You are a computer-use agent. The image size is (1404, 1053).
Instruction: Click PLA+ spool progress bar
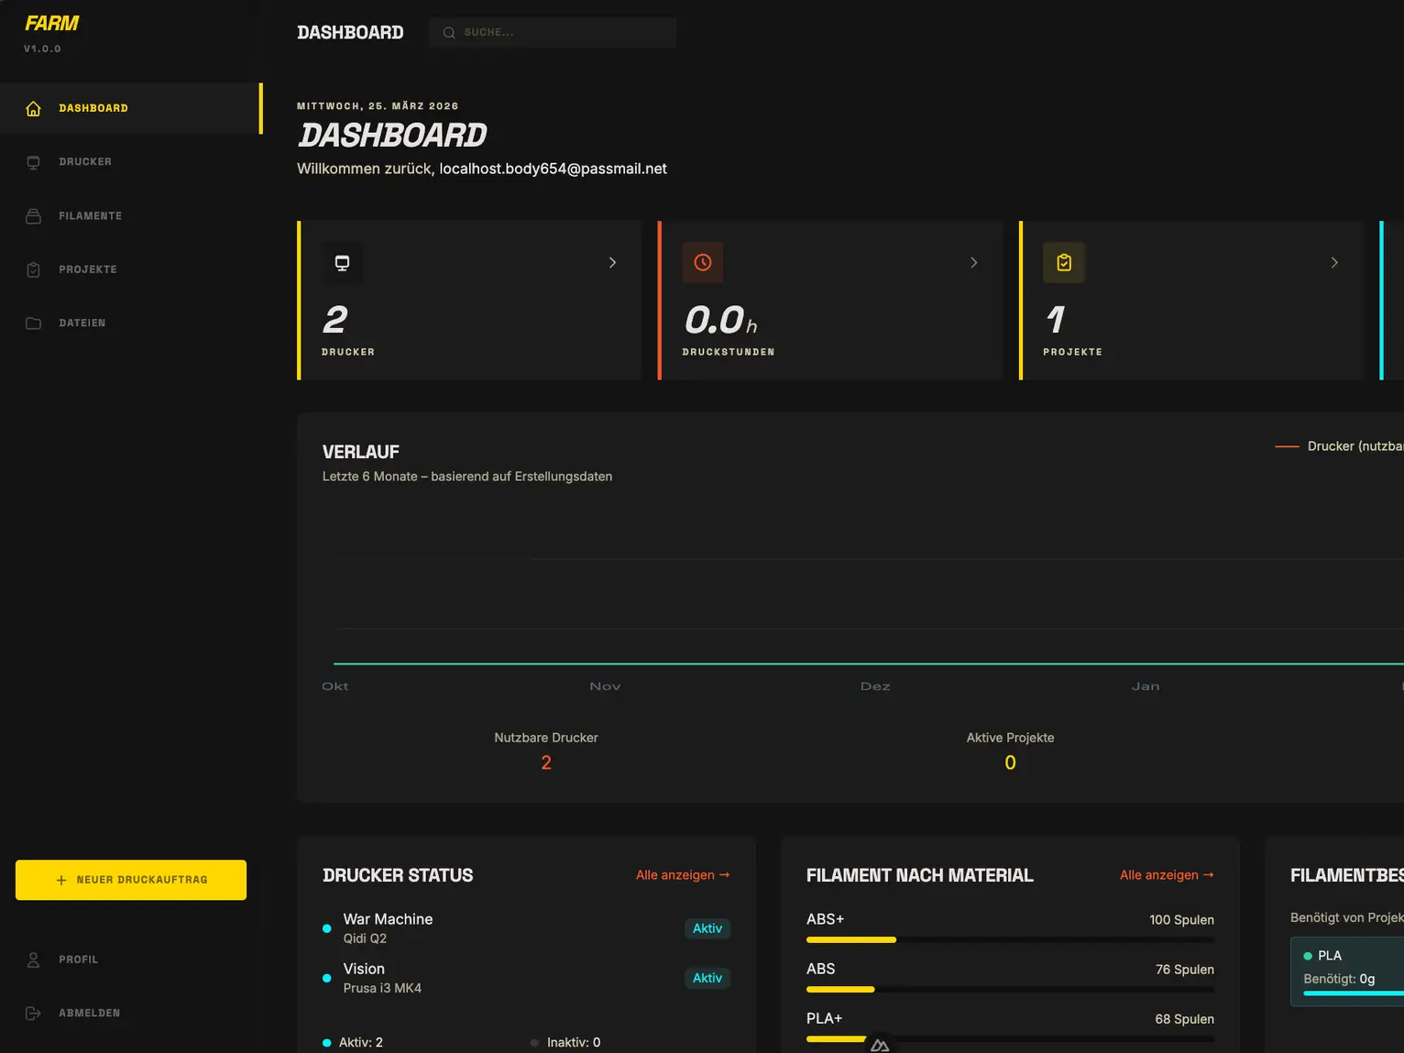pyautogui.click(x=1010, y=1039)
